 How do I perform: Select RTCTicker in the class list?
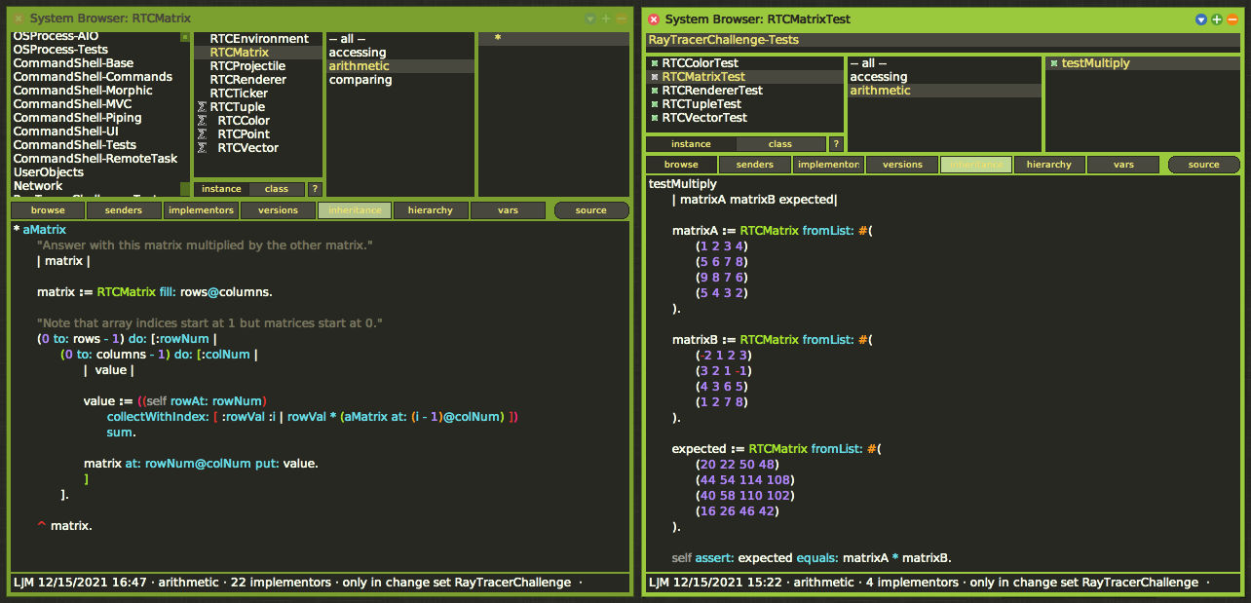coord(258,94)
